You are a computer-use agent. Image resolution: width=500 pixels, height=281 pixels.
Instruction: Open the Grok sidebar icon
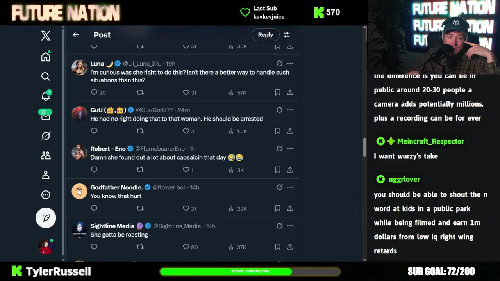tap(46, 136)
